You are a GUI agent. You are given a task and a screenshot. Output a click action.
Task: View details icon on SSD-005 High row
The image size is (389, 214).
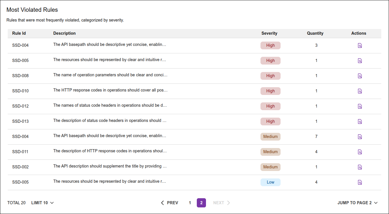coord(360,61)
